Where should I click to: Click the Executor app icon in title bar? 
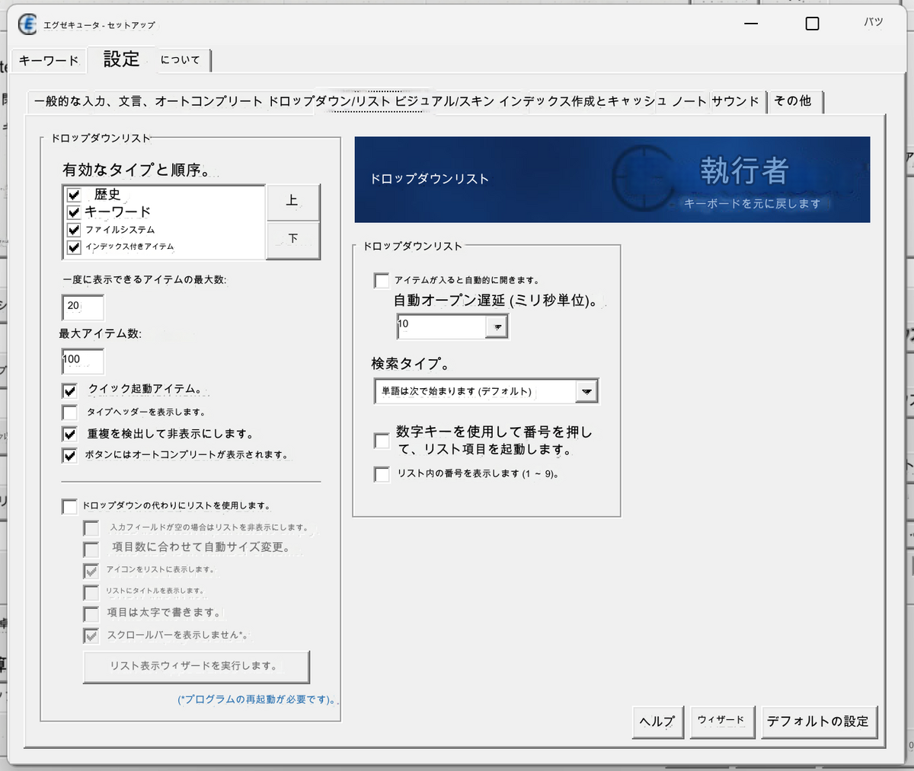coord(27,24)
